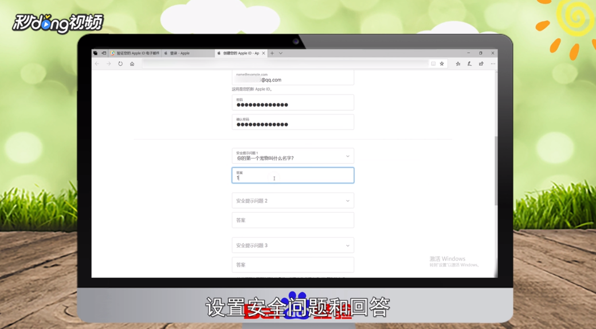596x329 pixels.
Task: Expand the 安全提示问题 2 dropdown
Action: 293,201
